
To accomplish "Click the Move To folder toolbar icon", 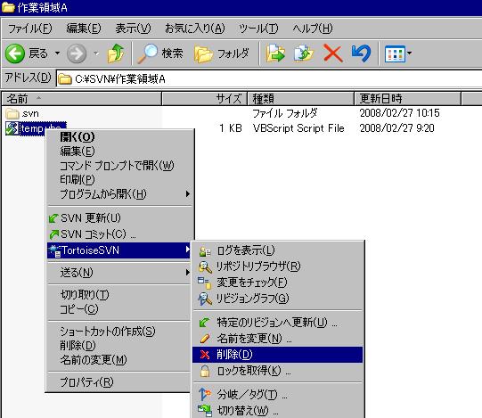I will click(x=275, y=53).
